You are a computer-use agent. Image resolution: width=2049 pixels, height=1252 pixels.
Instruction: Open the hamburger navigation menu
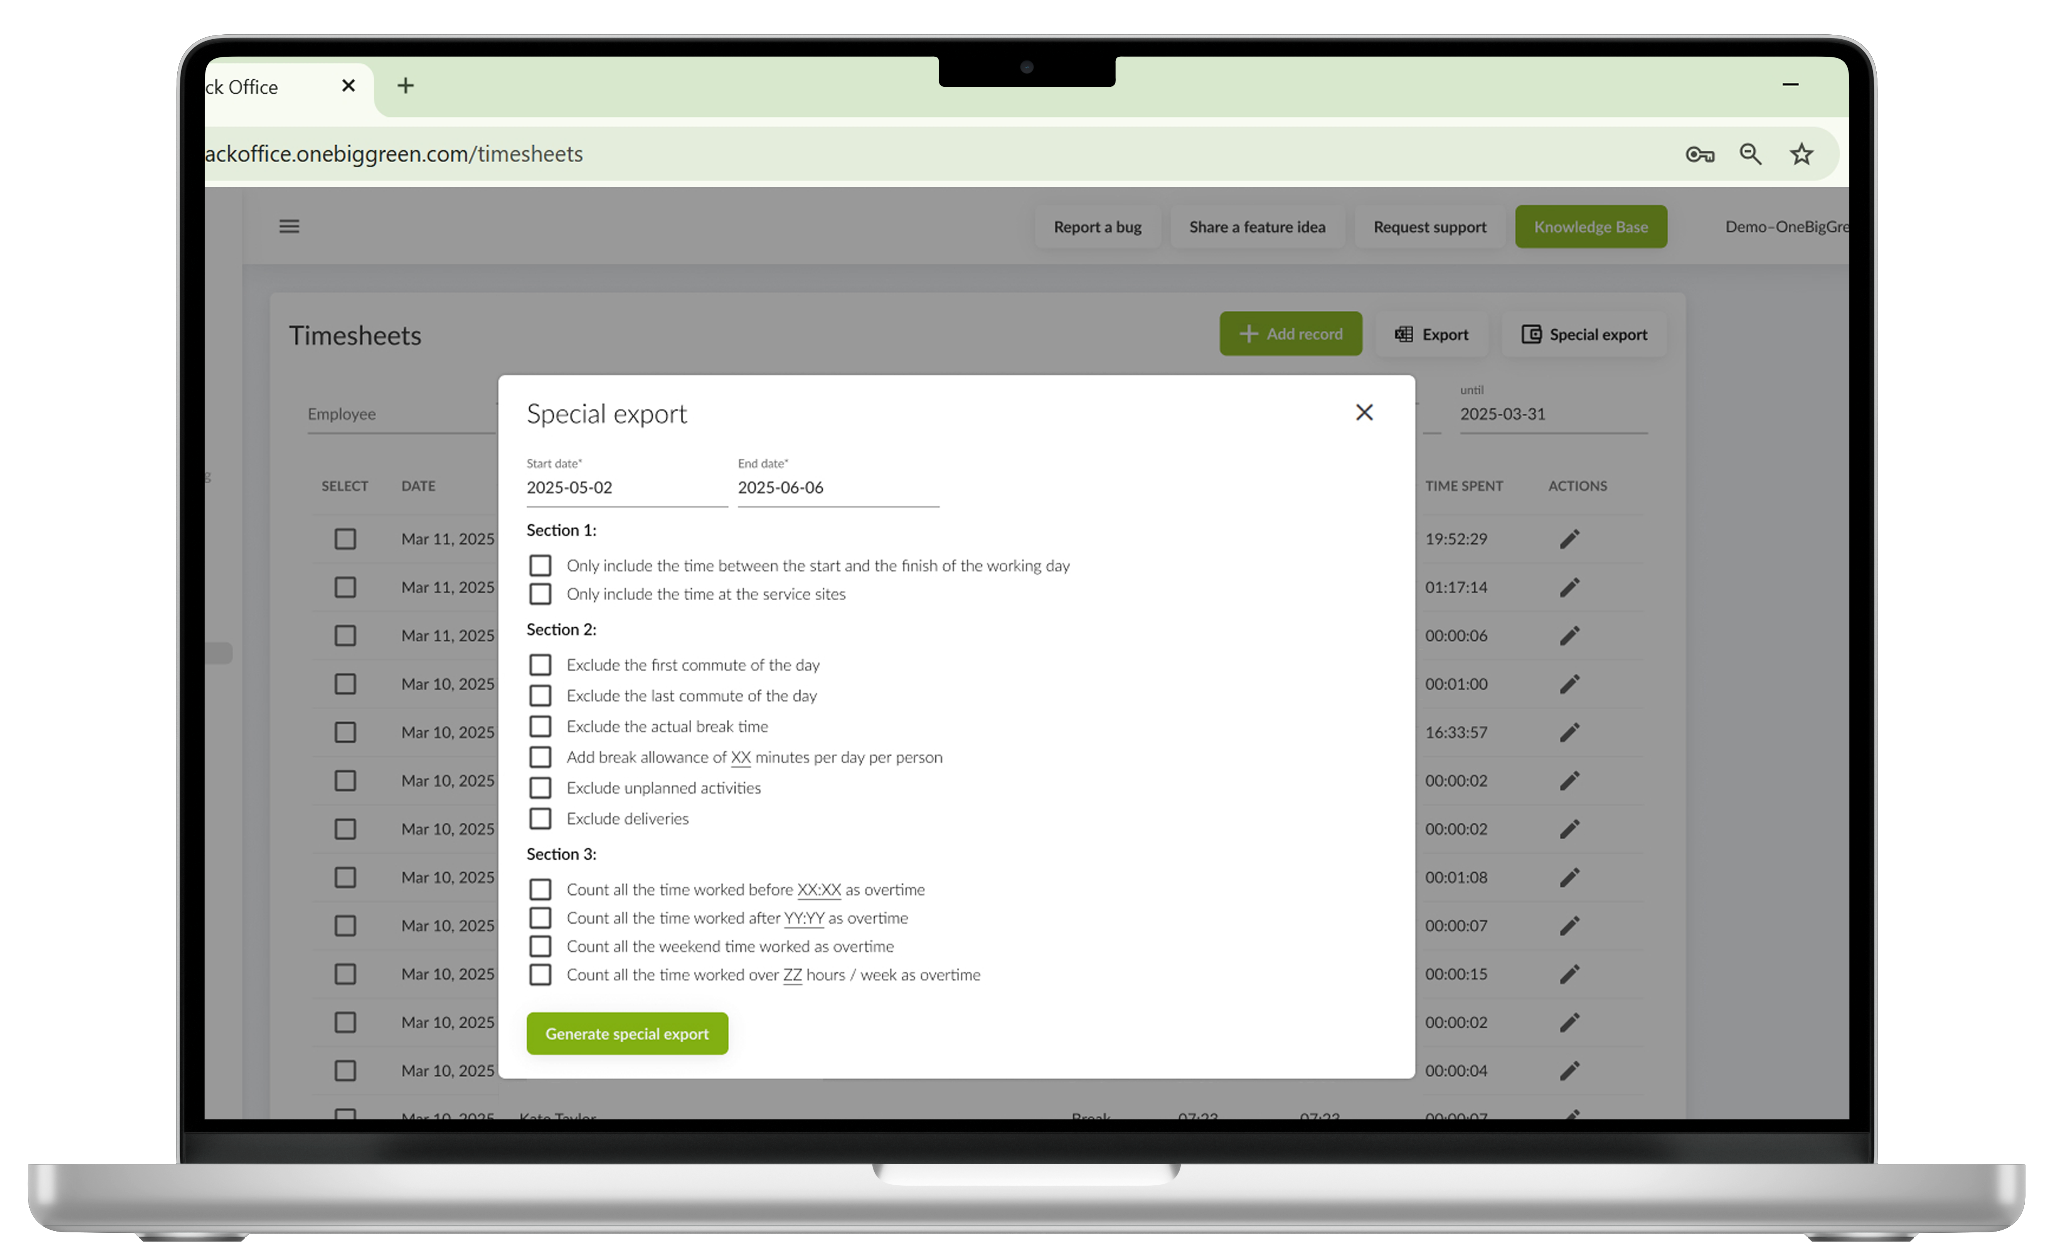(x=289, y=226)
